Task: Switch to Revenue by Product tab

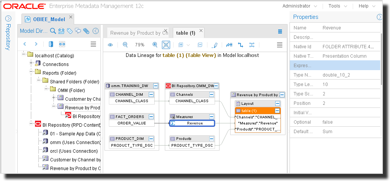Action: pyautogui.click(x=139, y=33)
